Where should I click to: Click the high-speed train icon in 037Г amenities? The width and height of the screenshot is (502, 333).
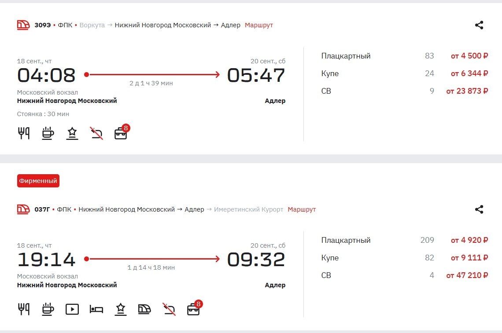coord(144,309)
